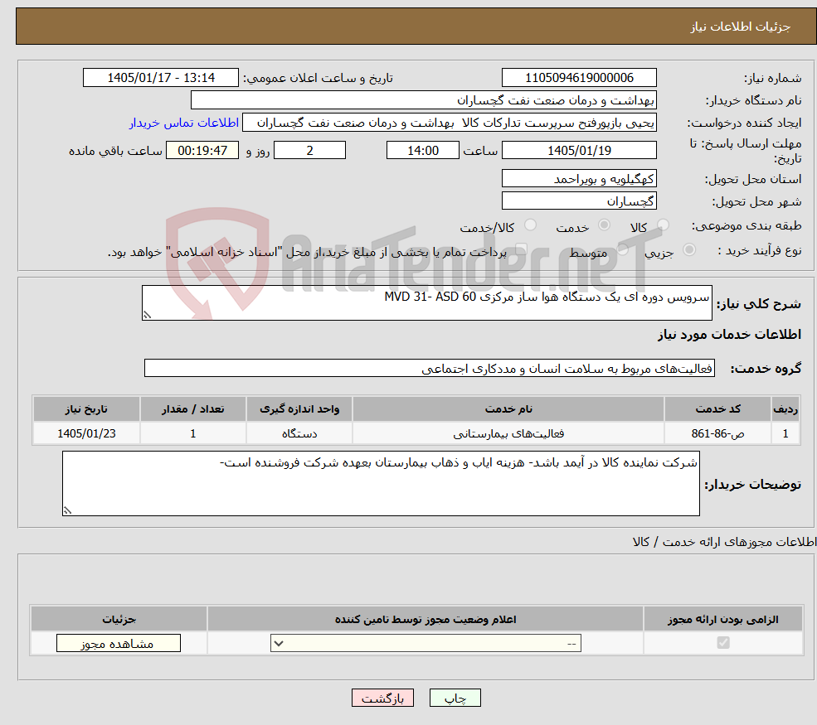Click the announcement date field 1405/01/17 - 13:14

click(x=160, y=78)
